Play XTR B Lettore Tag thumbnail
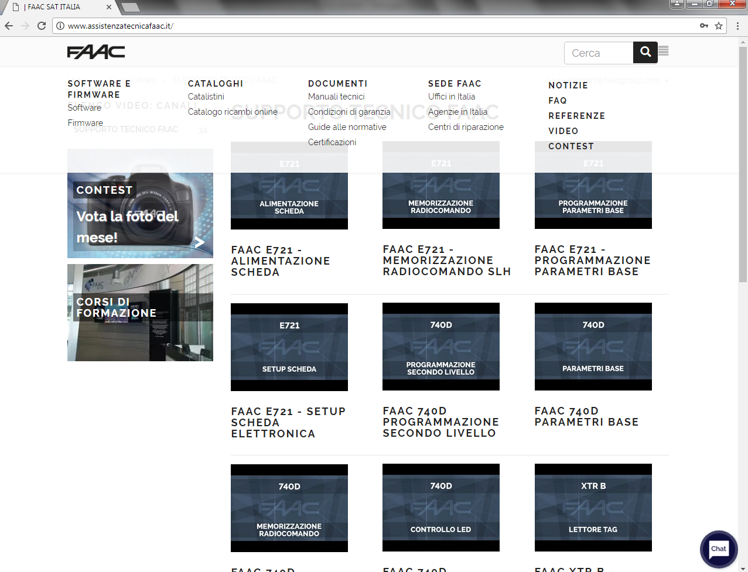This screenshot has width=748, height=572. click(x=593, y=508)
